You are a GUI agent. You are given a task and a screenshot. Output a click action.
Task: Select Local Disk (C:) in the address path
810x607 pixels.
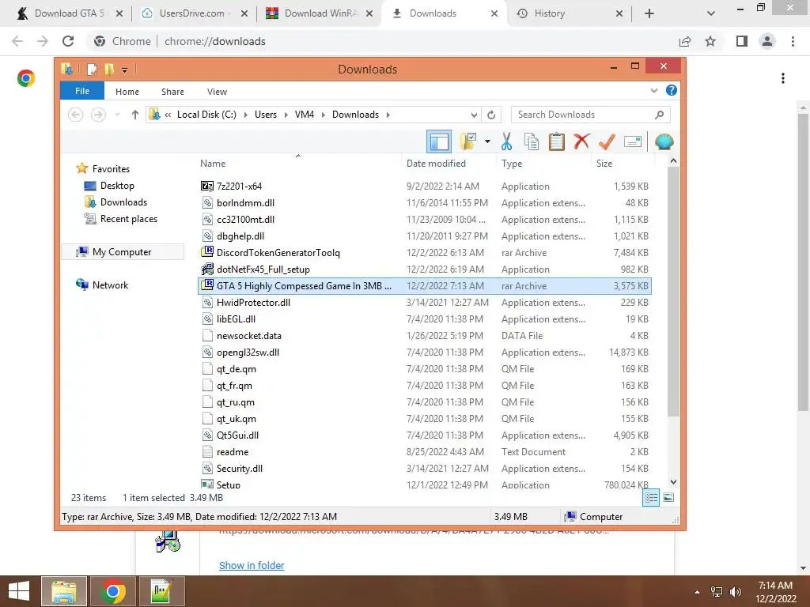pyautogui.click(x=206, y=115)
